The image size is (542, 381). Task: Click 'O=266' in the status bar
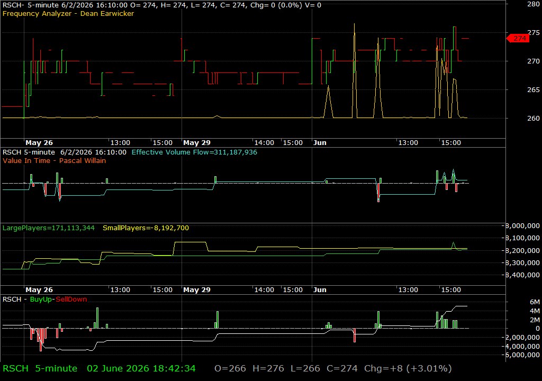[230, 368]
